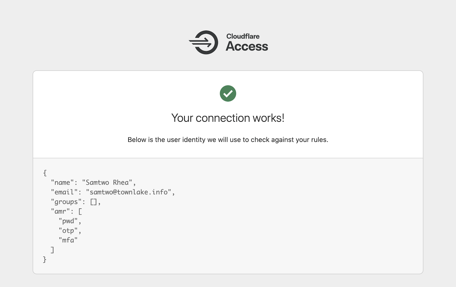Select the "email" key in JSON
Viewport: 456px width, 287px height.
[64, 192]
